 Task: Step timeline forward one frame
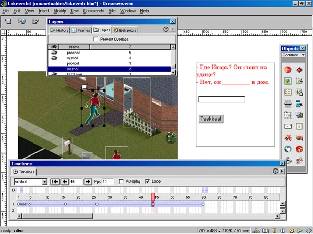(x=88, y=181)
